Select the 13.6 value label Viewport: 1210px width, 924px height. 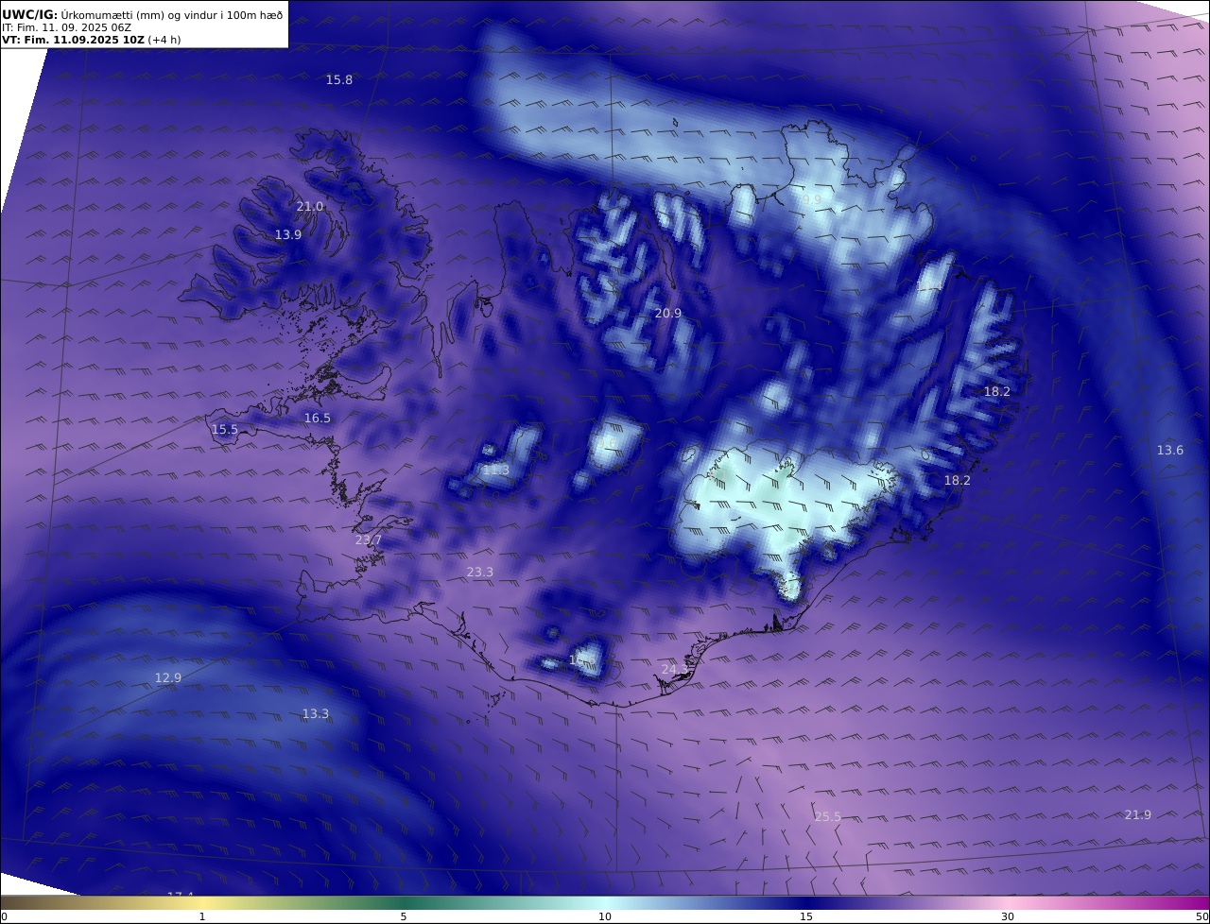tap(1170, 451)
